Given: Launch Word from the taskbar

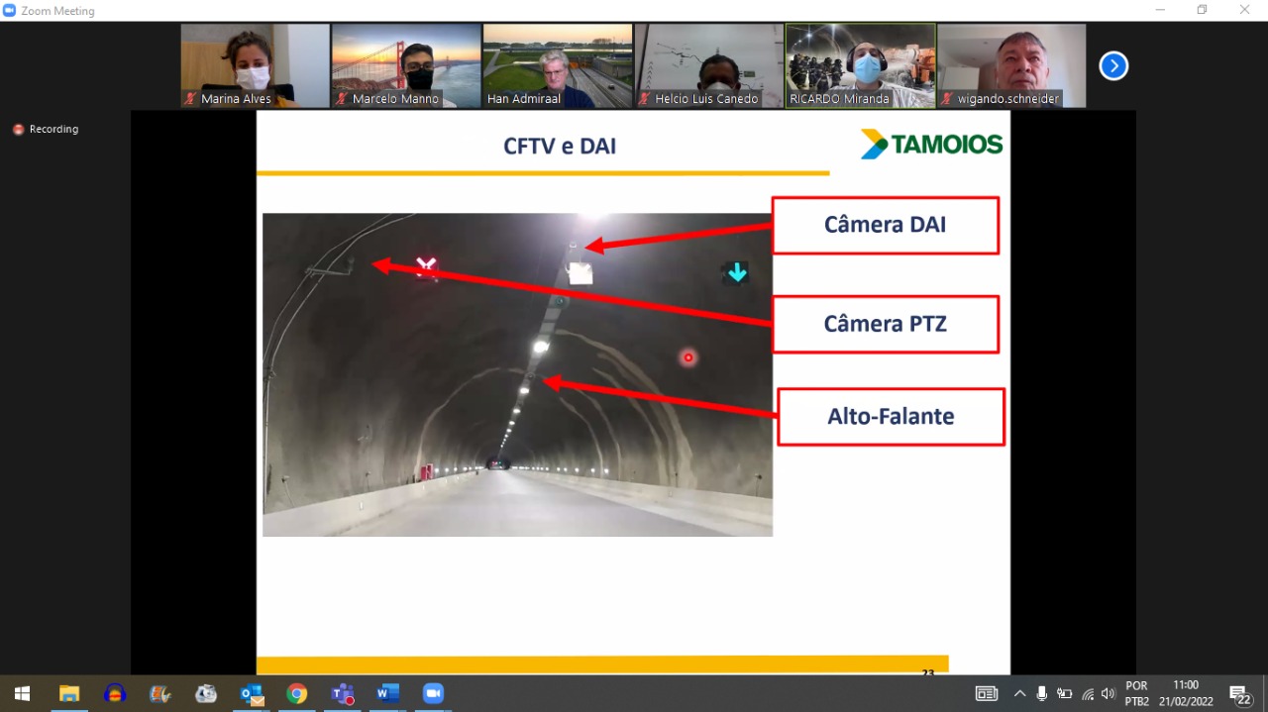Looking at the screenshot, I should point(387,693).
